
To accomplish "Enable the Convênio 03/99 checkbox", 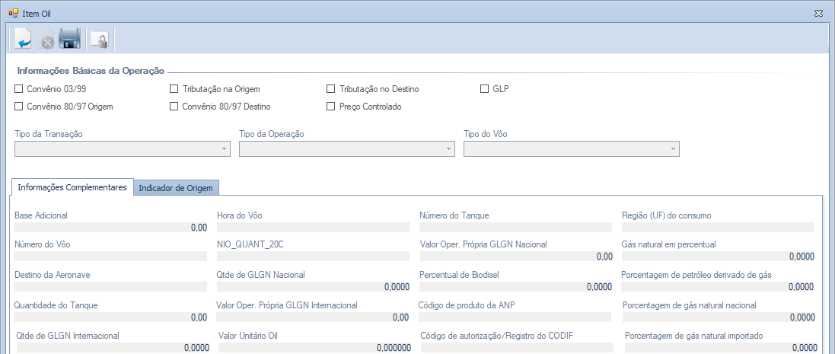I will click(19, 89).
